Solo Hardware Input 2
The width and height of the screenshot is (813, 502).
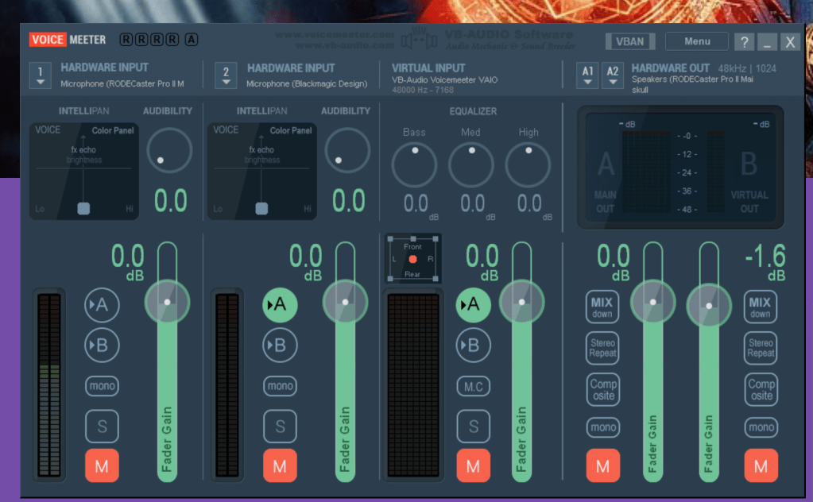pyautogui.click(x=280, y=427)
